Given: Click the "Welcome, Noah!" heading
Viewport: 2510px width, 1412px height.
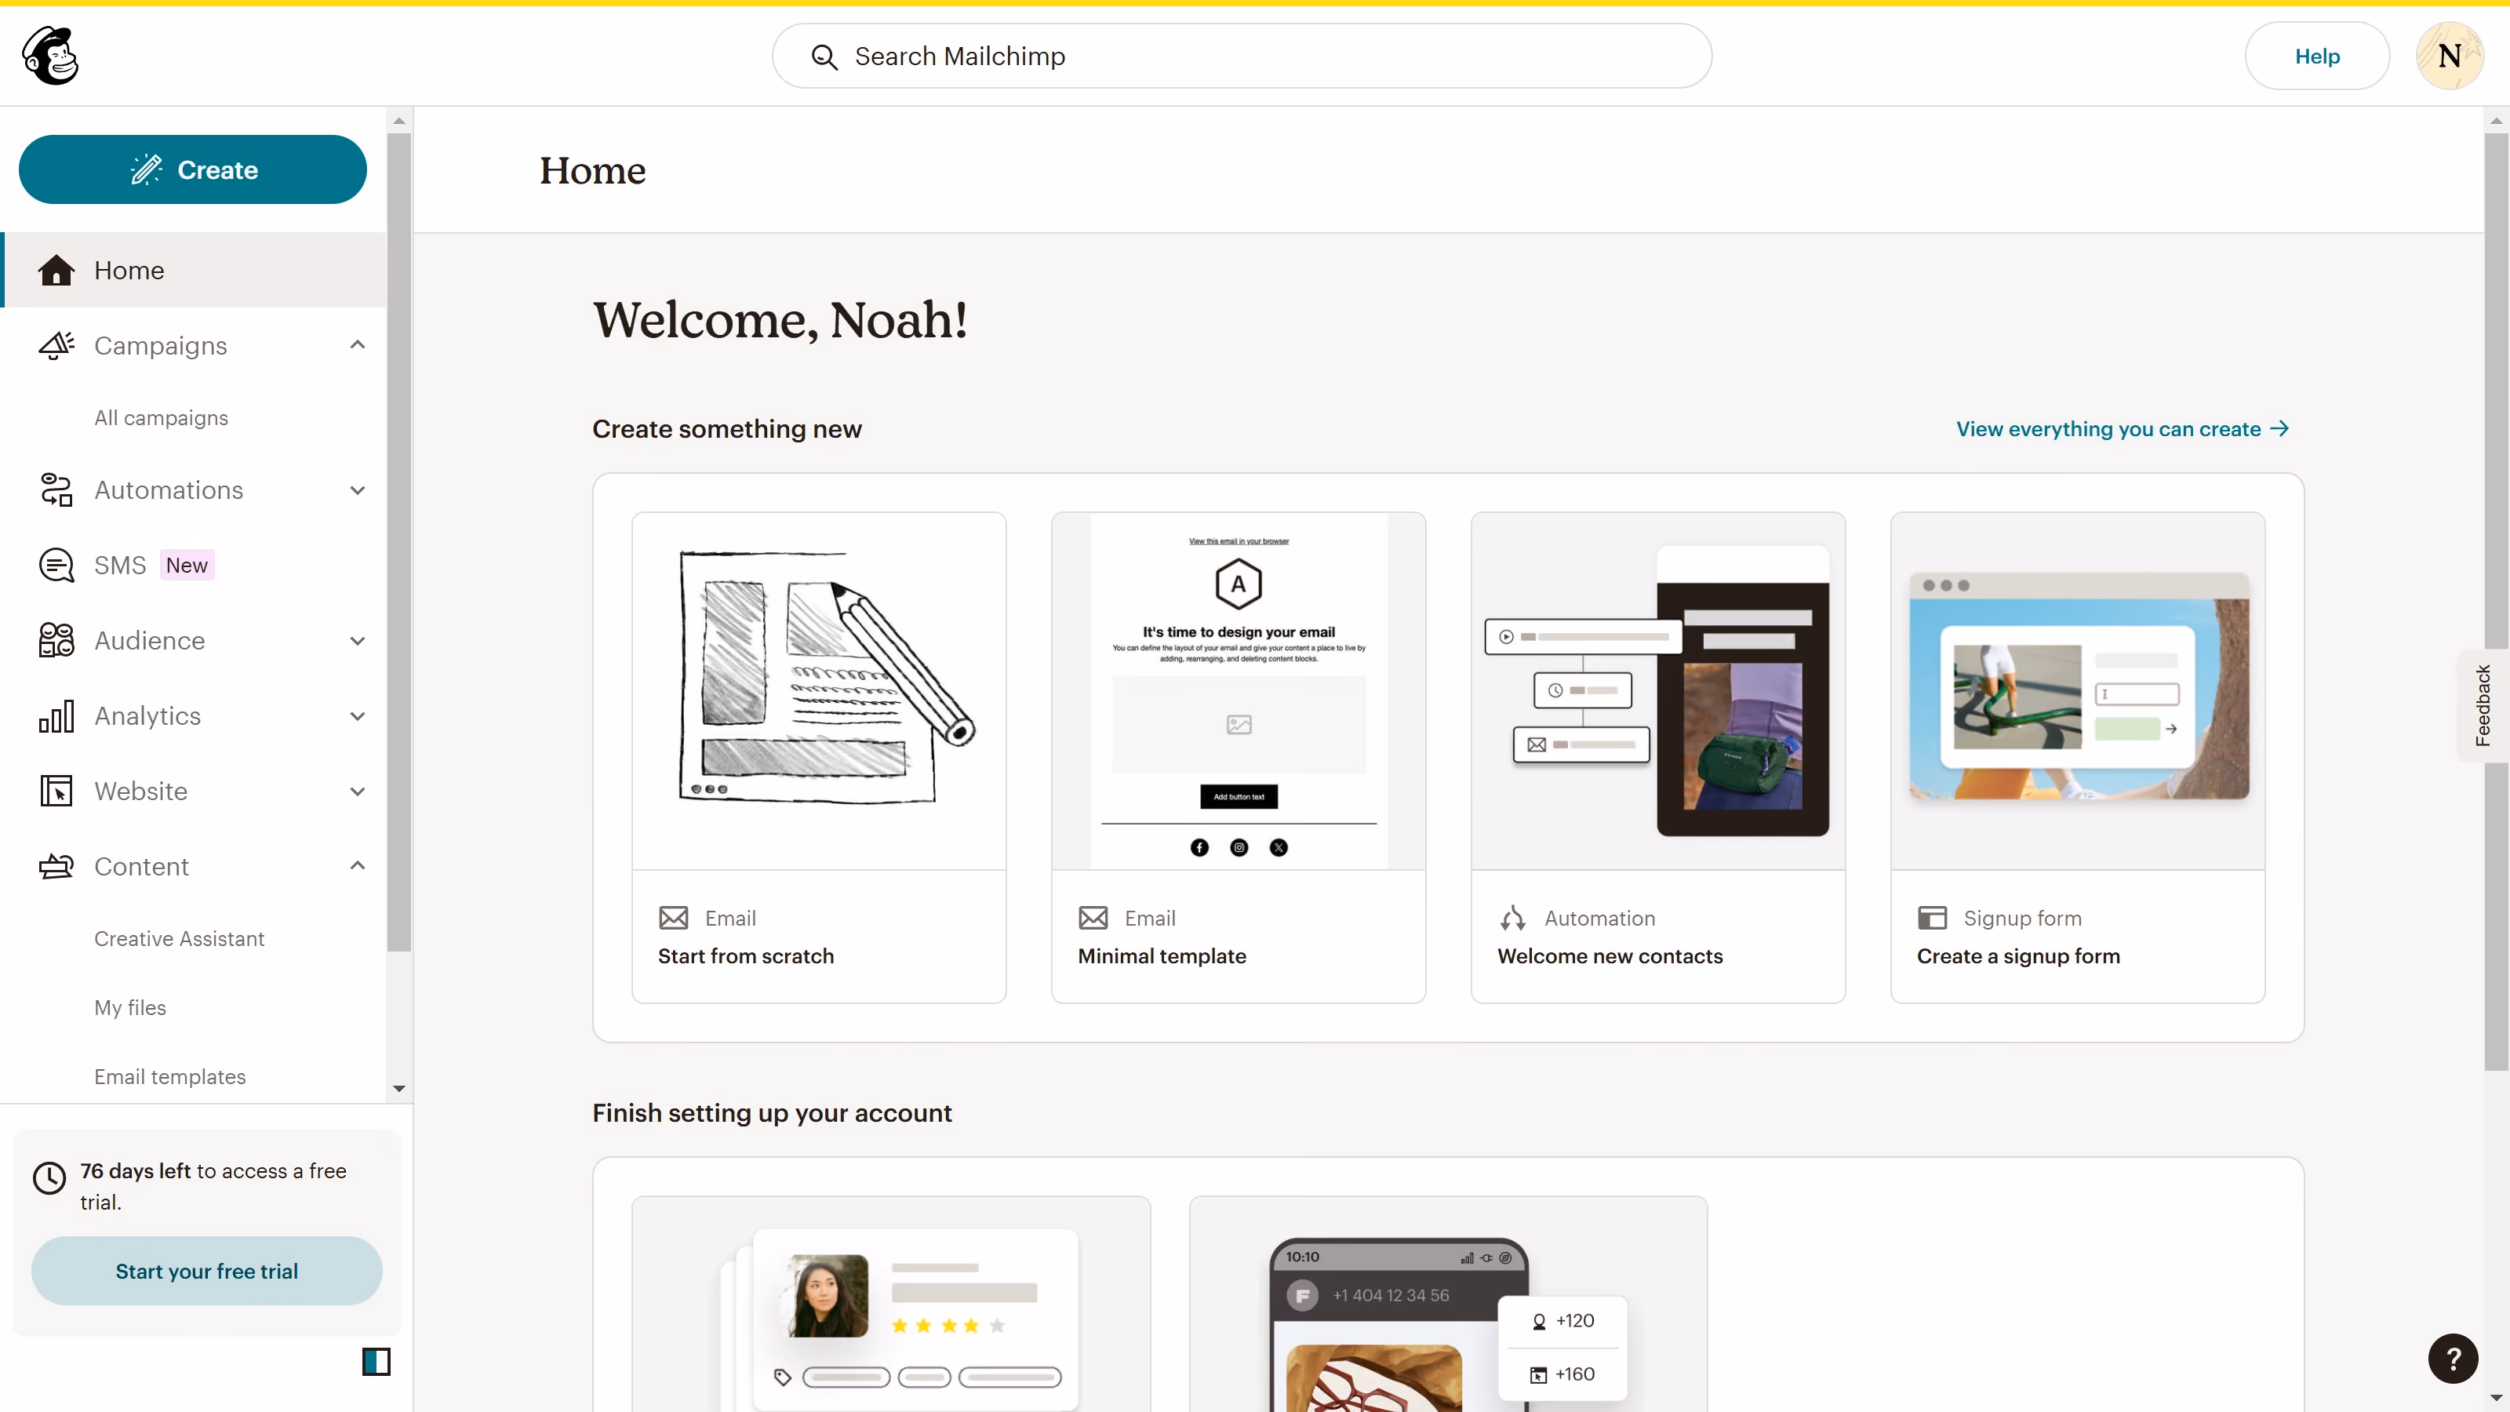Looking at the screenshot, I should click(780, 319).
